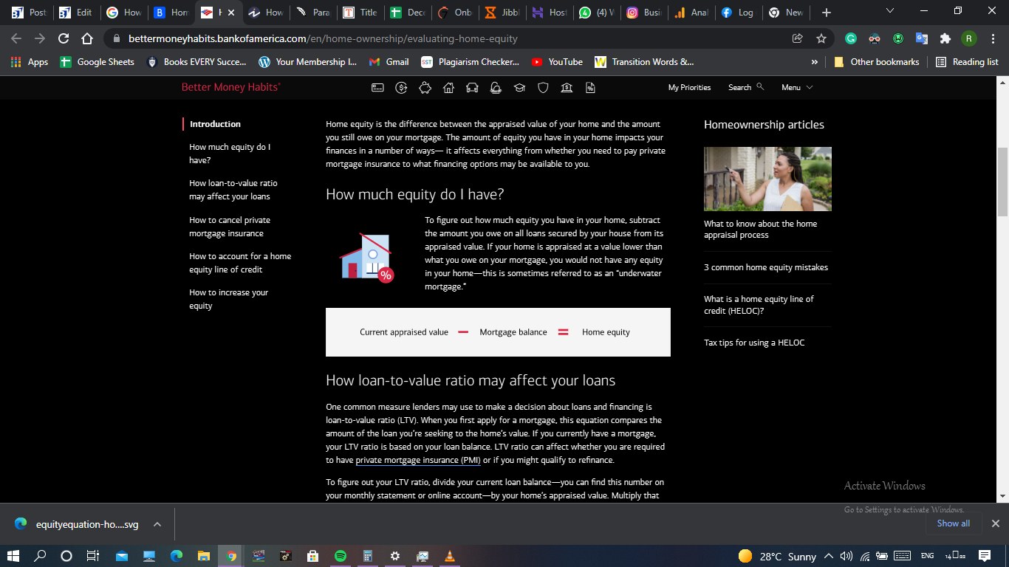Open the browser Extensions puzzle icon
The height and width of the screenshot is (567, 1009).
[x=945, y=38]
